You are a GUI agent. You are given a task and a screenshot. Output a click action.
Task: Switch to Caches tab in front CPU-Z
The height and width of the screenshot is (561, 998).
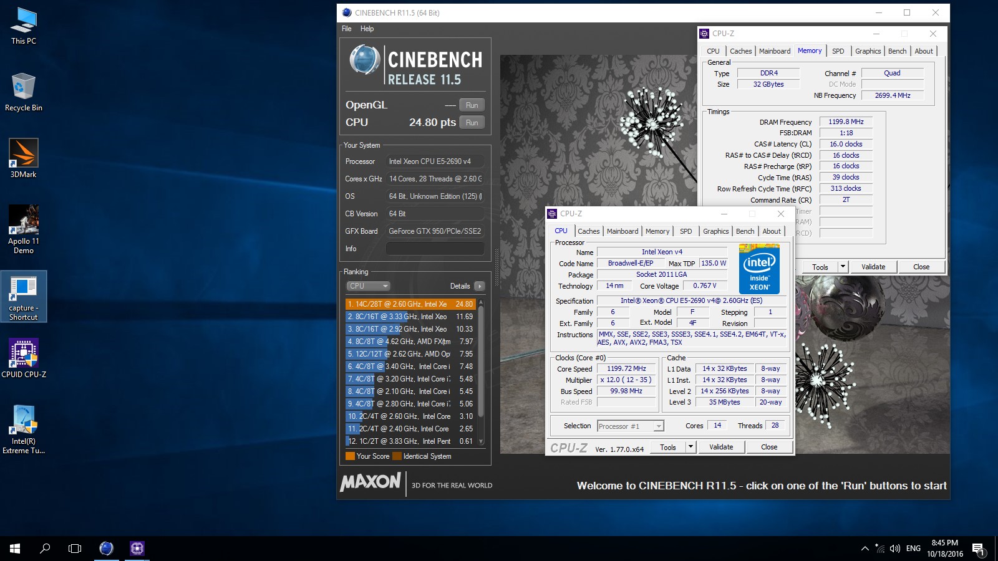pos(588,231)
